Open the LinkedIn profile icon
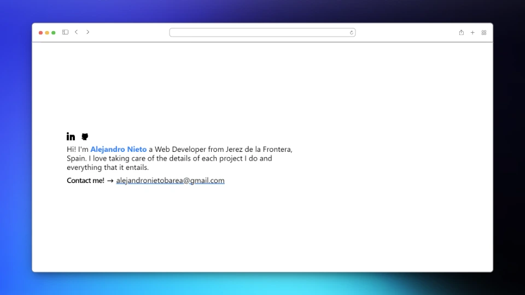Screen dimensions: 525x295 pyautogui.click(x=71, y=137)
